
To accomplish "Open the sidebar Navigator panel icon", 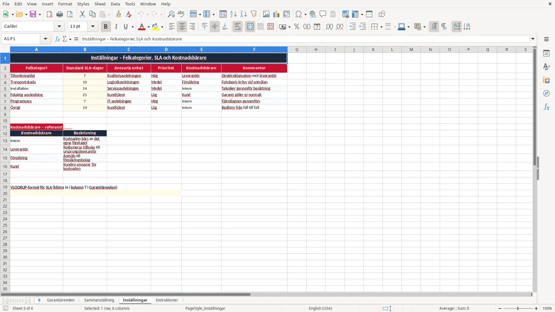I will coord(546,93).
